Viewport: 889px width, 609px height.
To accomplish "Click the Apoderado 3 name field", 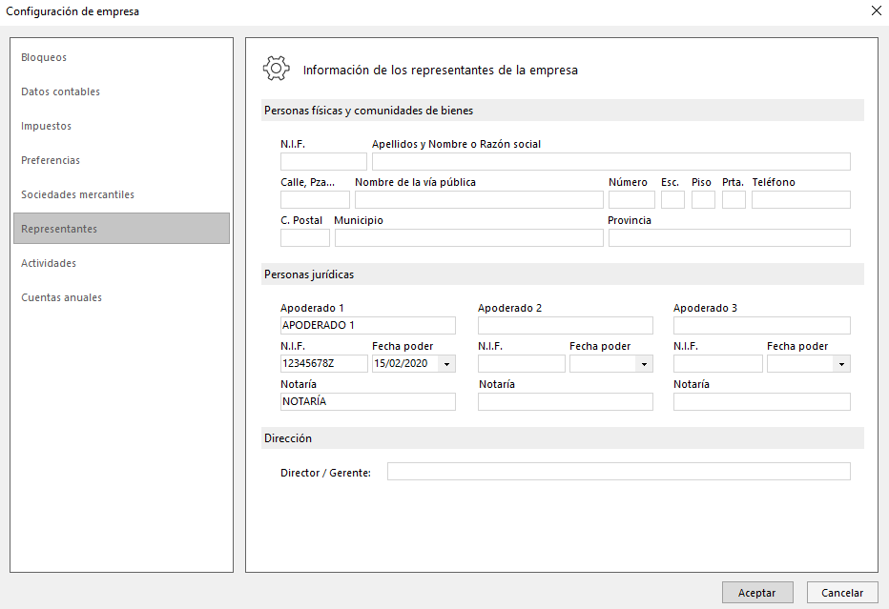I will click(x=762, y=325).
